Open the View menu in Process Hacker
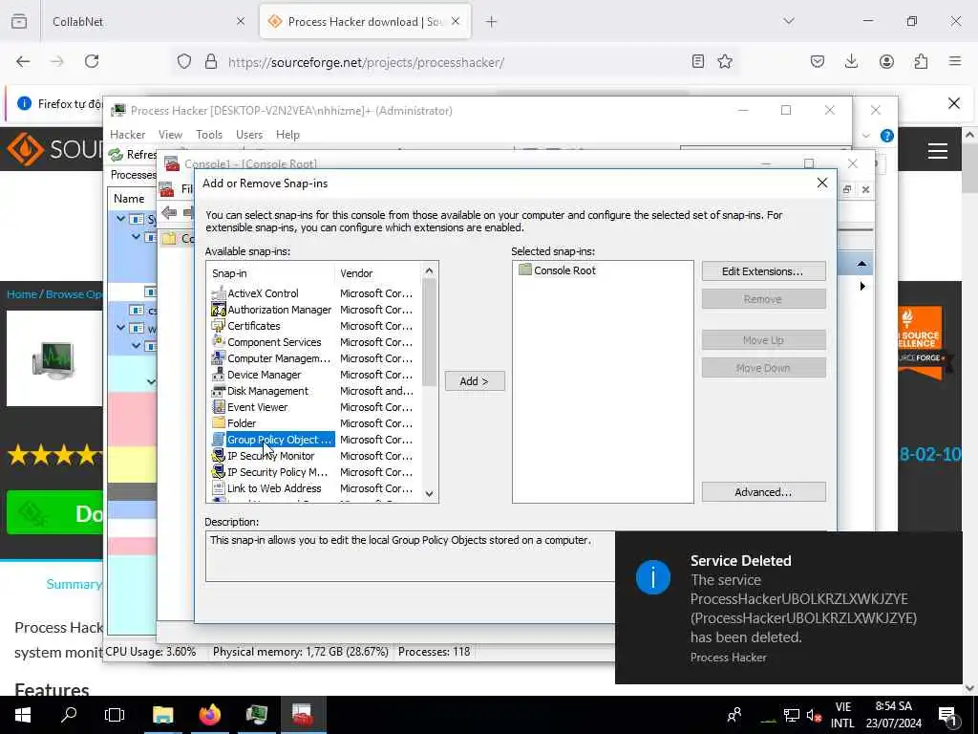 [x=170, y=134]
